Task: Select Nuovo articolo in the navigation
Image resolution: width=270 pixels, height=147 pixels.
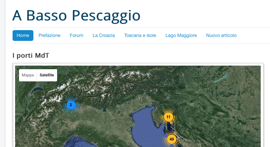Action: (221, 35)
